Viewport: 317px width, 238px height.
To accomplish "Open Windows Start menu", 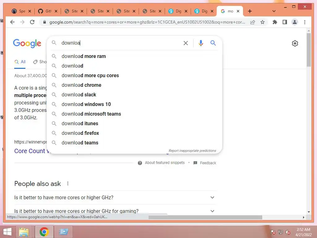I will click(x=7, y=232).
